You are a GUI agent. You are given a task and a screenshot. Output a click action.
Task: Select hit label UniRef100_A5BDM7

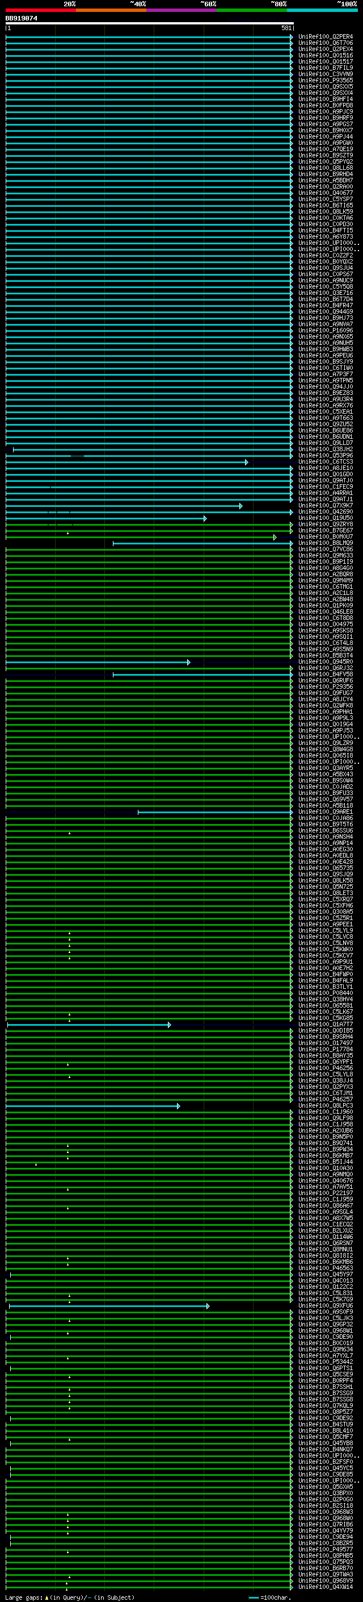[325, 180]
